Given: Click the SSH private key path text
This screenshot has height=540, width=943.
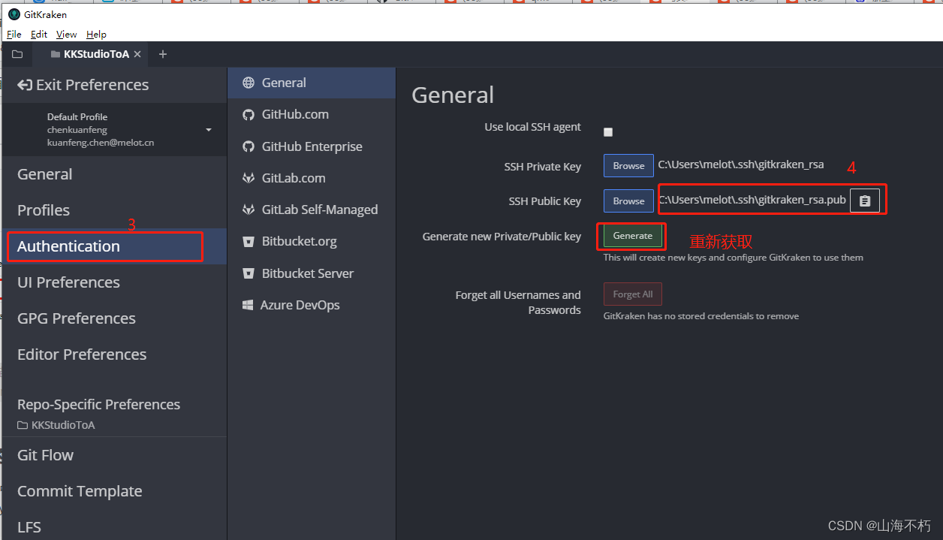Looking at the screenshot, I should (741, 164).
